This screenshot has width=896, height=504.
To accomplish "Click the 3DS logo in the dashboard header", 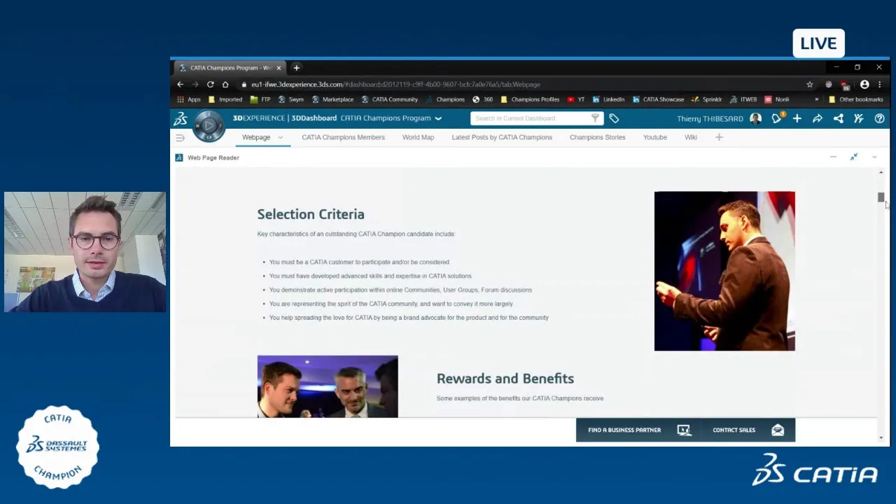I will coord(181,118).
